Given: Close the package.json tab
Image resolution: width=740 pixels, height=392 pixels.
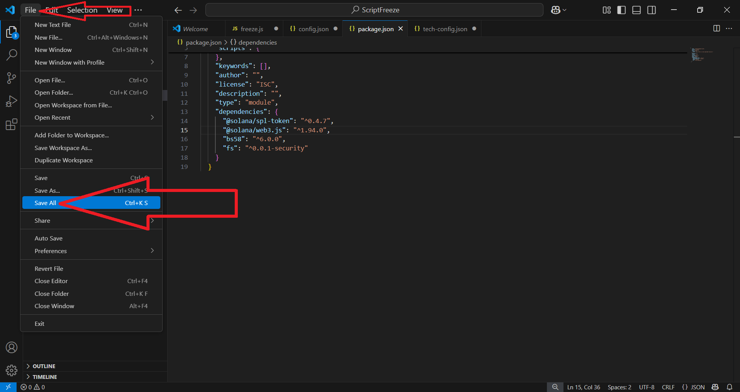Looking at the screenshot, I should pyautogui.click(x=400, y=29).
